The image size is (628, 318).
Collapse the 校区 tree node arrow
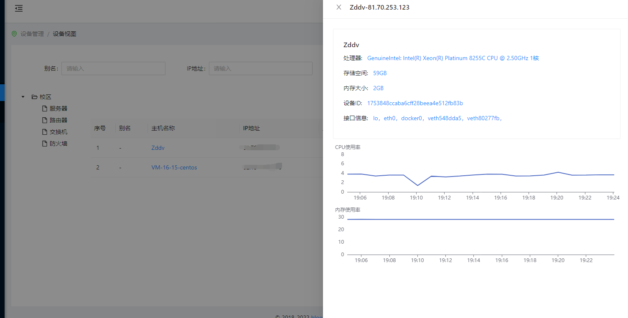point(23,97)
